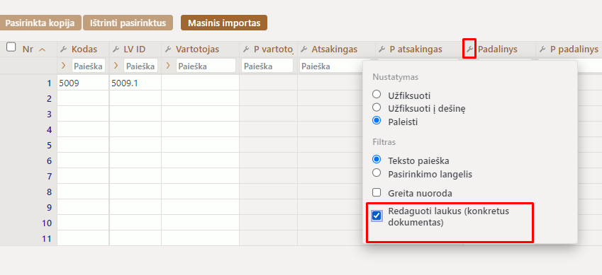Select row number 9

click(49, 207)
